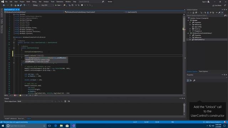Image resolution: width=228 pixels, height=128 pixels.
Task: Select app.config in Solution Explorer
Action: coord(198,27)
